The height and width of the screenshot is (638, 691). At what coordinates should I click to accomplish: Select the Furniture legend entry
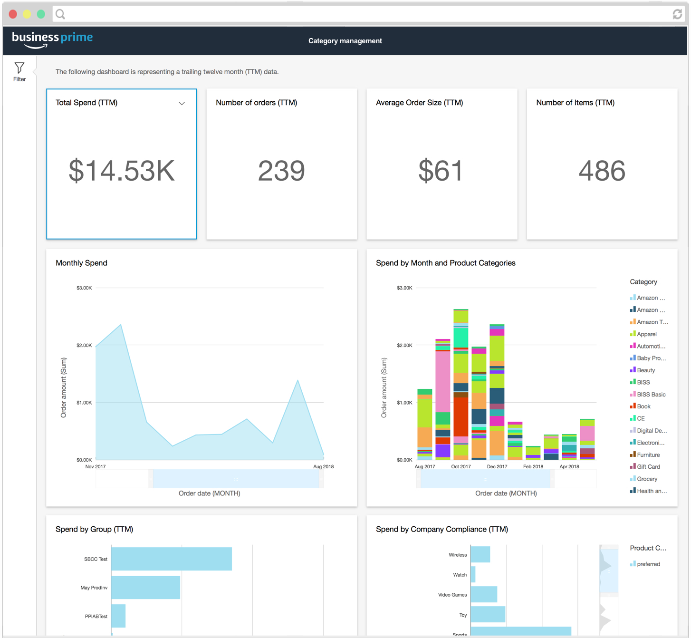(x=645, y=455)
